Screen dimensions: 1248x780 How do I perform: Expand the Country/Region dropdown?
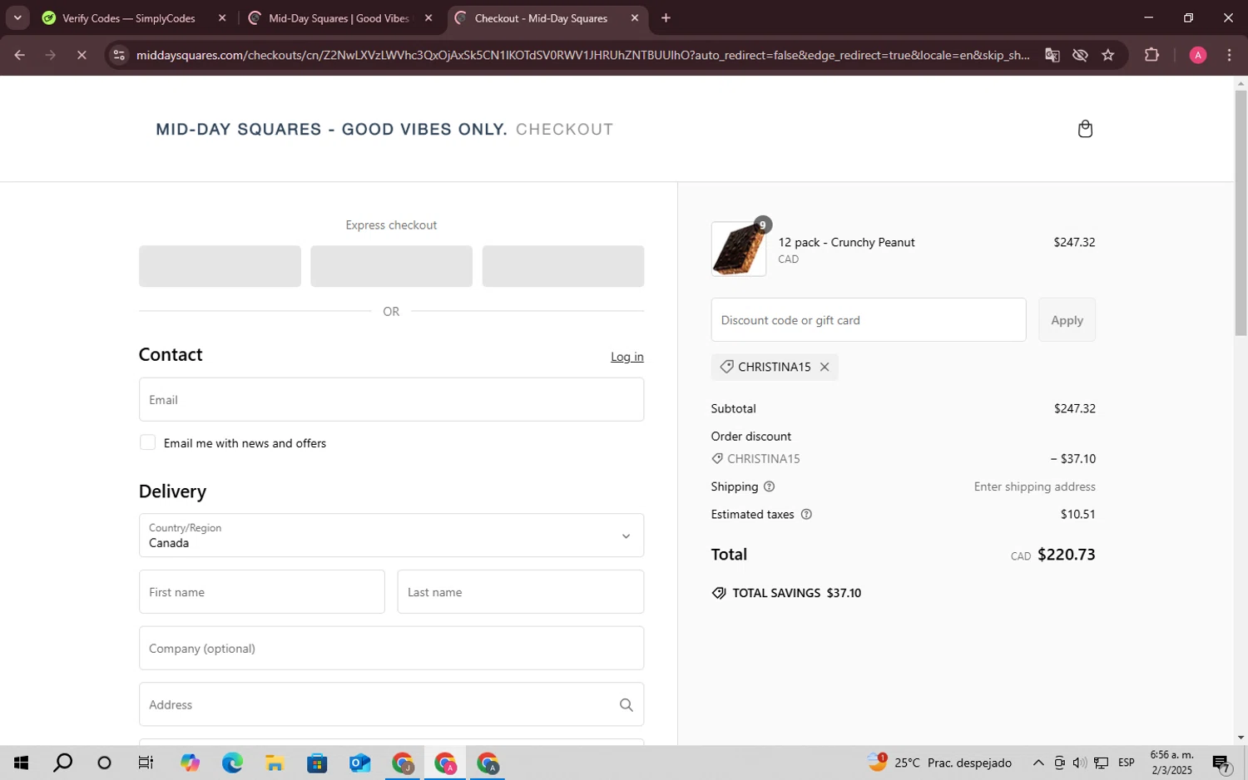391,536
